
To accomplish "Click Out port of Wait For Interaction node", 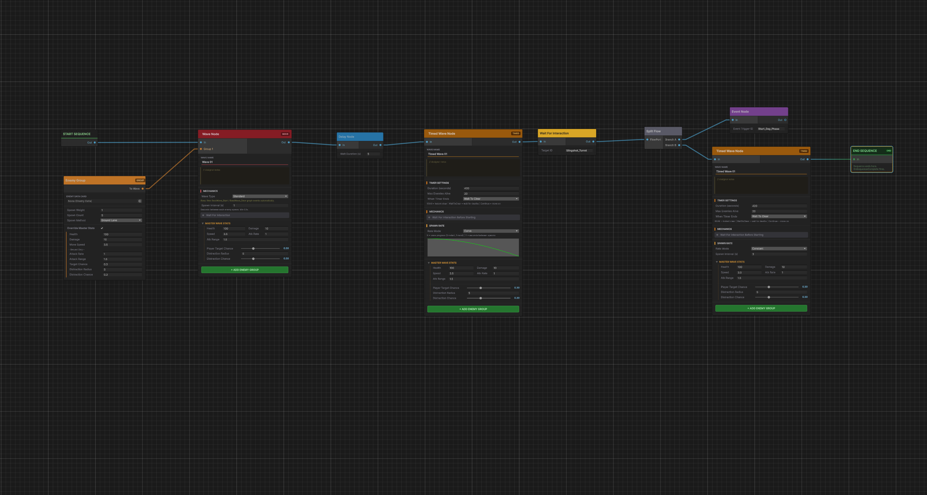I will (593, 142).
